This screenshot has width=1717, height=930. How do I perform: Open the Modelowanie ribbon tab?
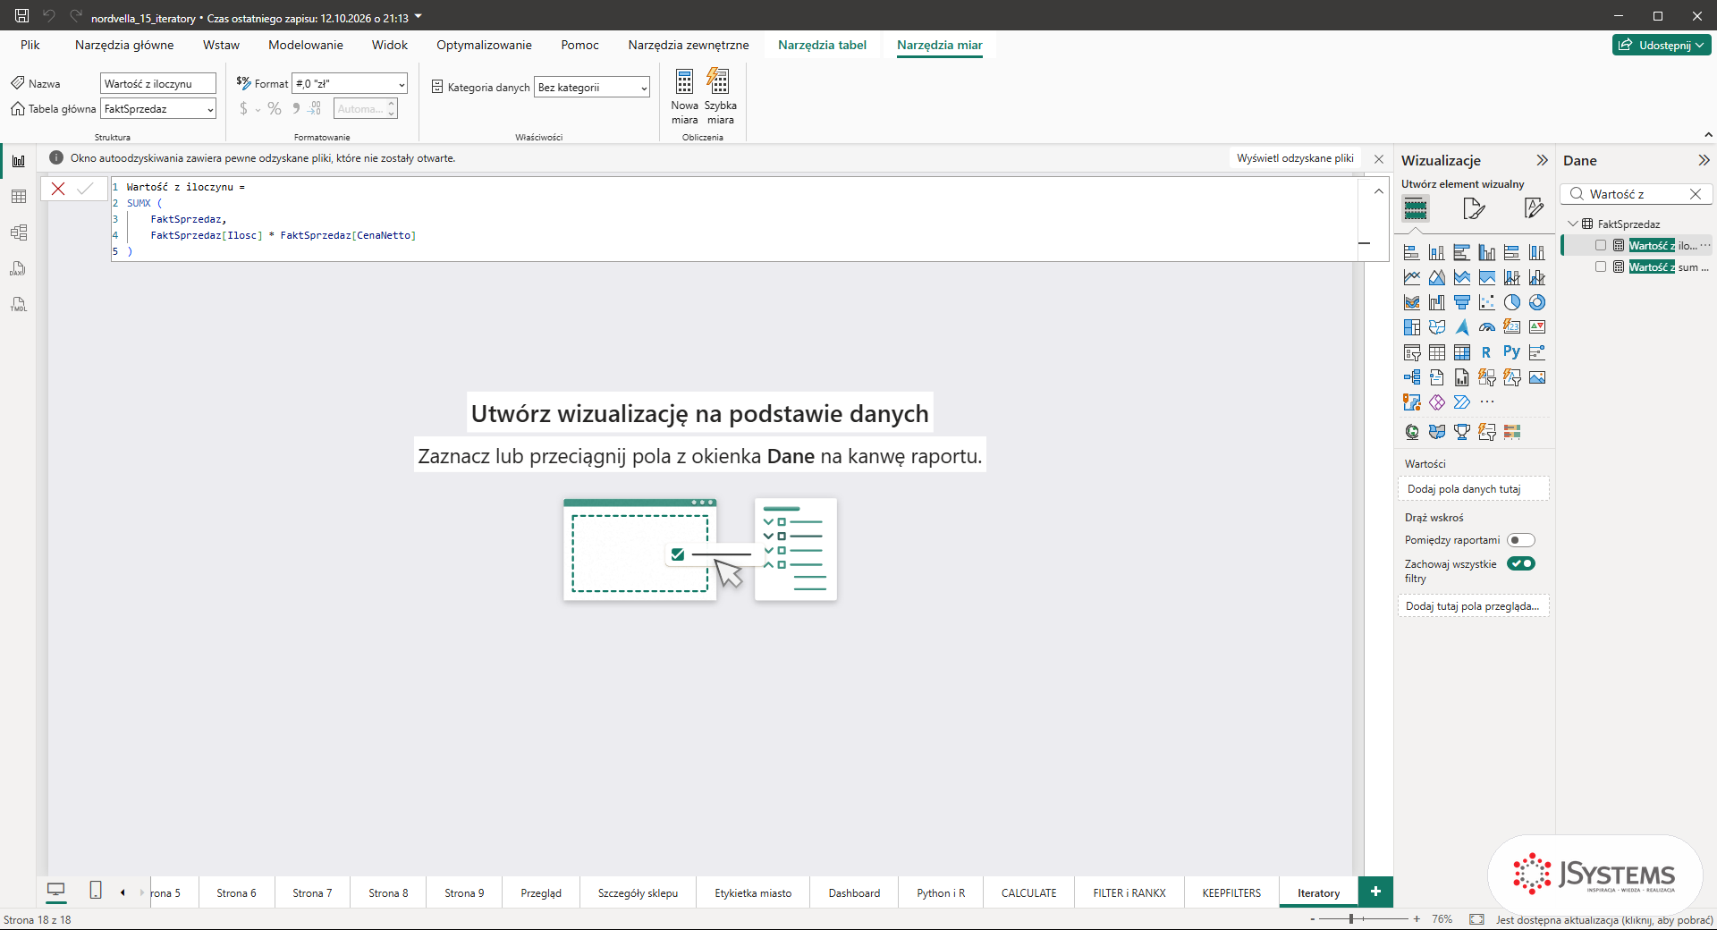(x=306, y=45)
